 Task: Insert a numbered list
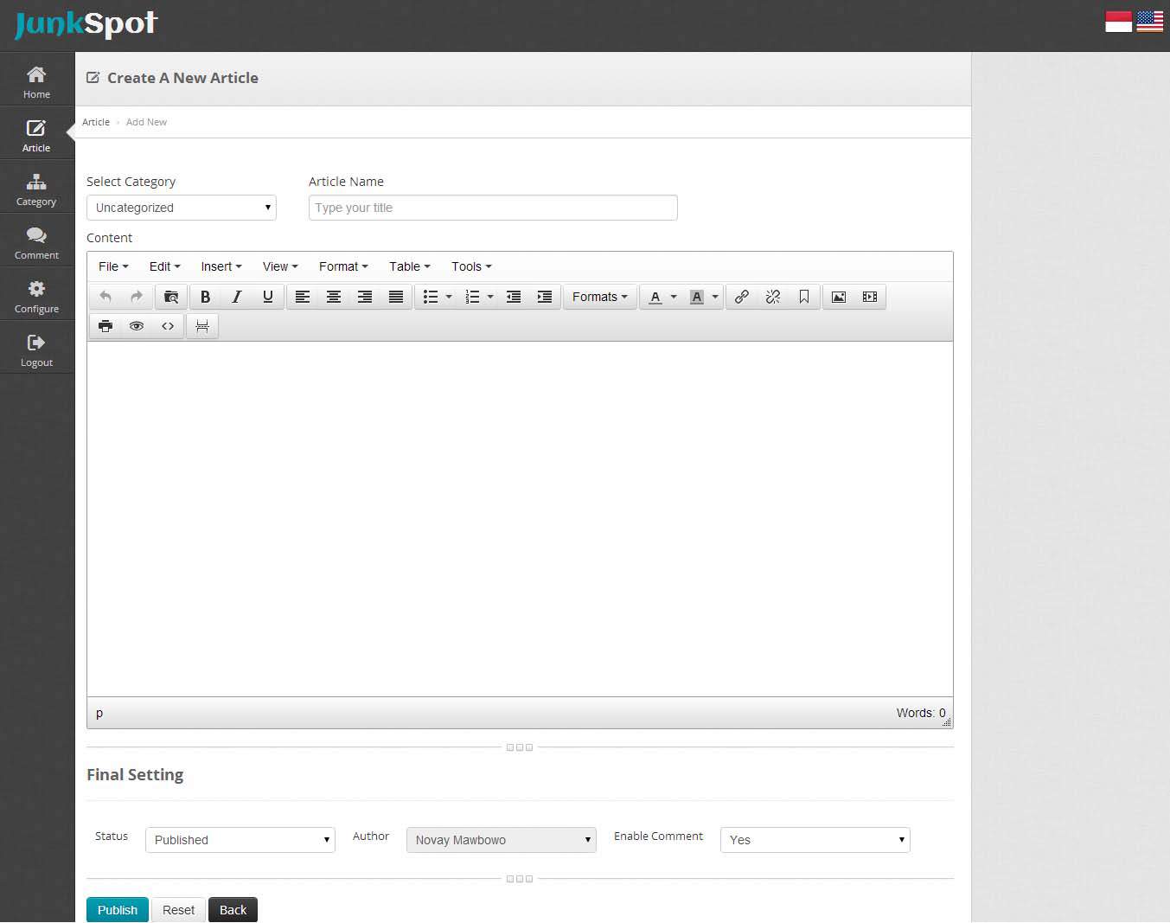pyautogui.click(x=472, y=297)
